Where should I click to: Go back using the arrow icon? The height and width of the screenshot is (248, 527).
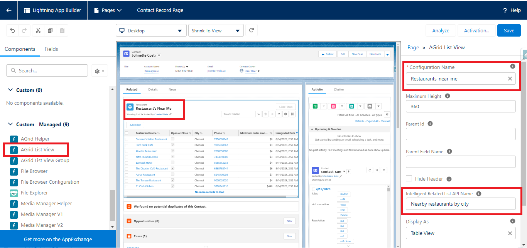(9, 10)
